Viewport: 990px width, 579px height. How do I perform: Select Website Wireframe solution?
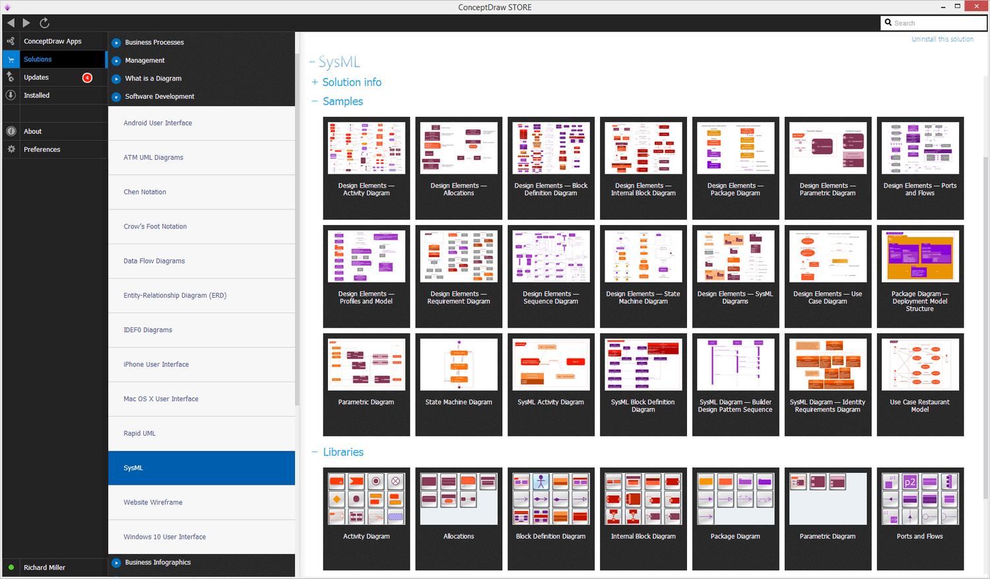(201, 502)
